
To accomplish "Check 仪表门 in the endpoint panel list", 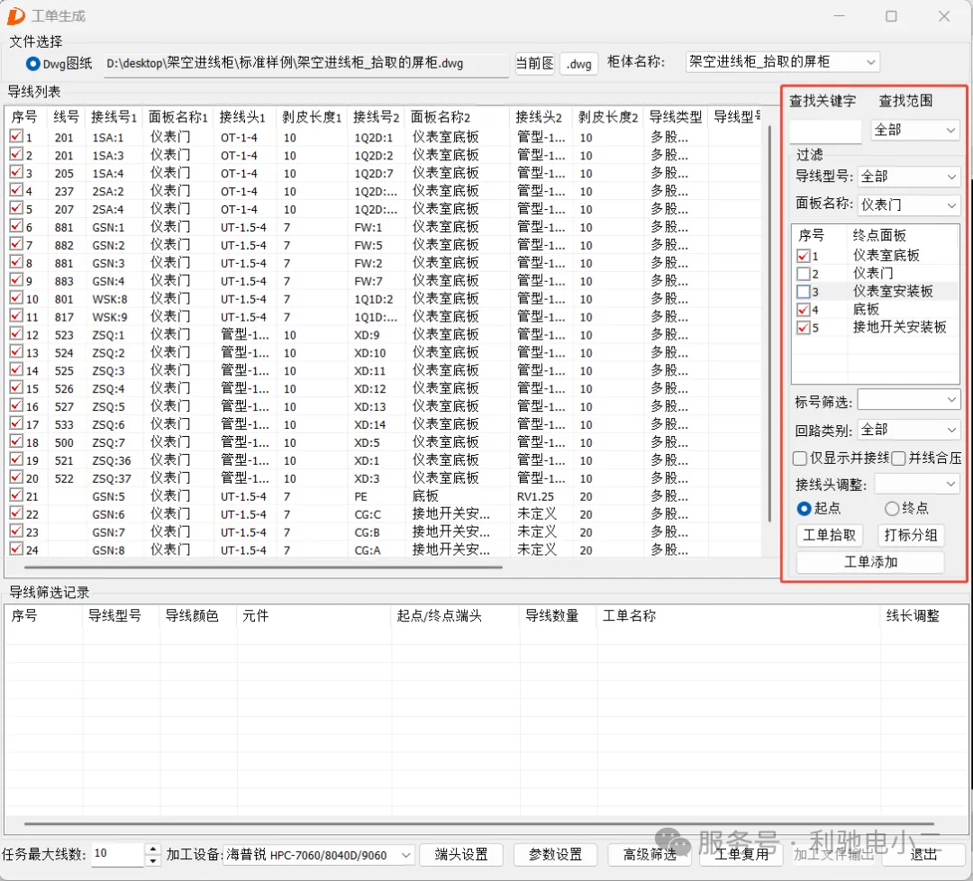I will tap(803, 274).
